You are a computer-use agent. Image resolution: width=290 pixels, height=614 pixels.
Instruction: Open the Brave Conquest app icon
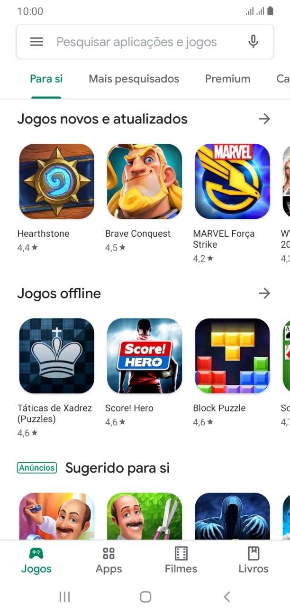tap(145, 181)
